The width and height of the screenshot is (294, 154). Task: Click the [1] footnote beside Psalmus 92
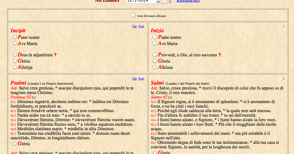coord(34,97)
